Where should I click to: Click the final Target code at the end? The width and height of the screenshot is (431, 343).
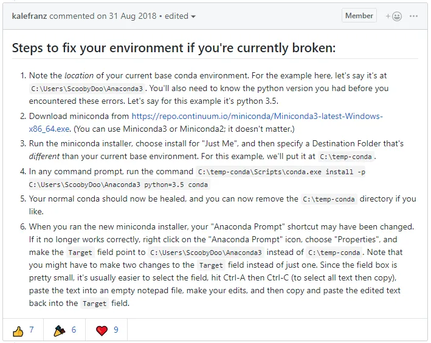tap(94, 304)
